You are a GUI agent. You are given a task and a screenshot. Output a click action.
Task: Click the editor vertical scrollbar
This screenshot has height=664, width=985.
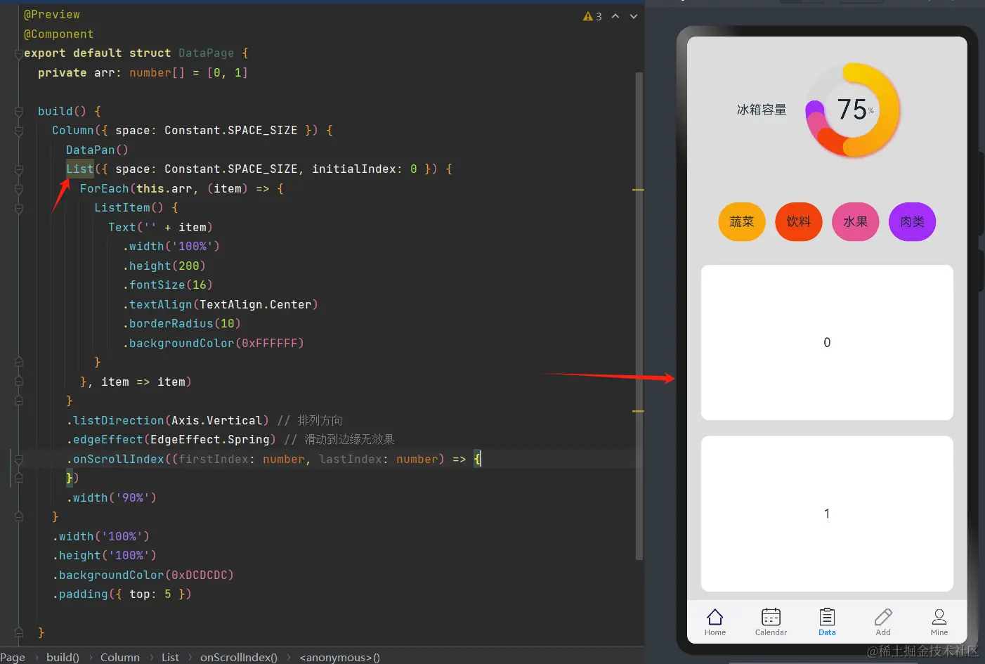[639, 316]
